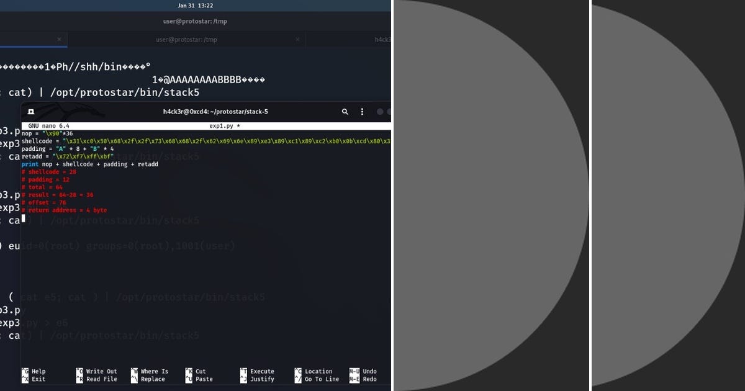Click the padding = "A" * 8 line
Image resolution: width=745 pixels, height=391 pixels.
[68, 149]
